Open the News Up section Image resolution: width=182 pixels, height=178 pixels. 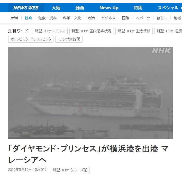pos(109,8)
